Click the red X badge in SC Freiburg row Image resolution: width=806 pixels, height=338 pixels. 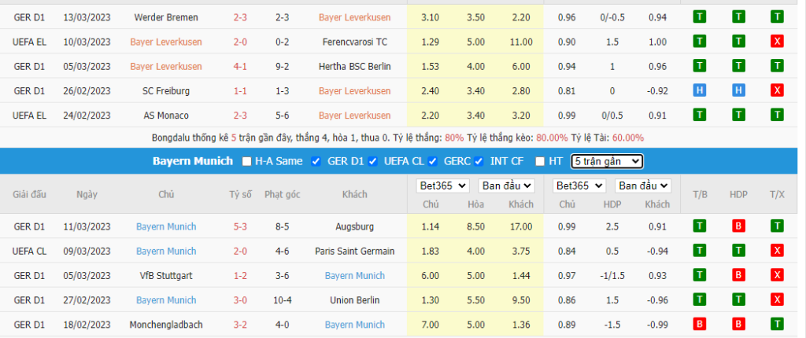(777, 90)
